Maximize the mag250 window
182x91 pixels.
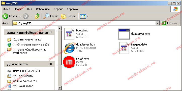pos(174,3)
